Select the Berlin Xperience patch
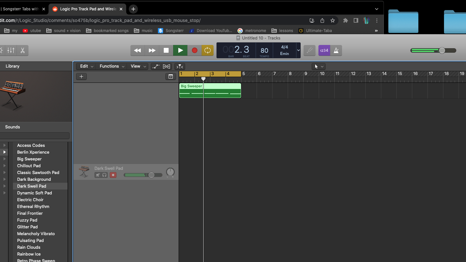The width and height of the screenshot is (466, 262). [33, 152]
